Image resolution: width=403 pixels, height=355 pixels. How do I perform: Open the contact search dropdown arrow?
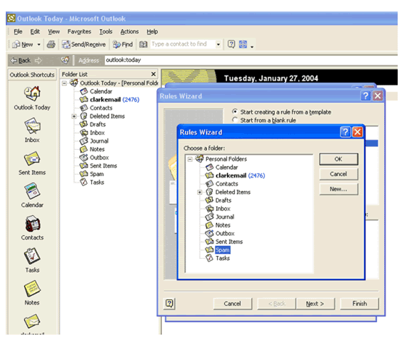point(218,44)
